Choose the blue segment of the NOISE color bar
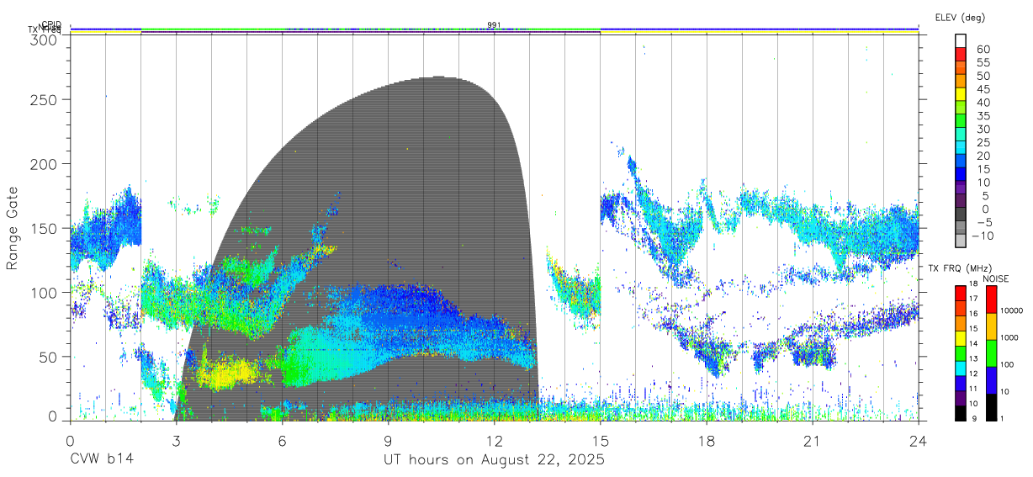This screenshot has width=1033, height=477. [992, 379]
